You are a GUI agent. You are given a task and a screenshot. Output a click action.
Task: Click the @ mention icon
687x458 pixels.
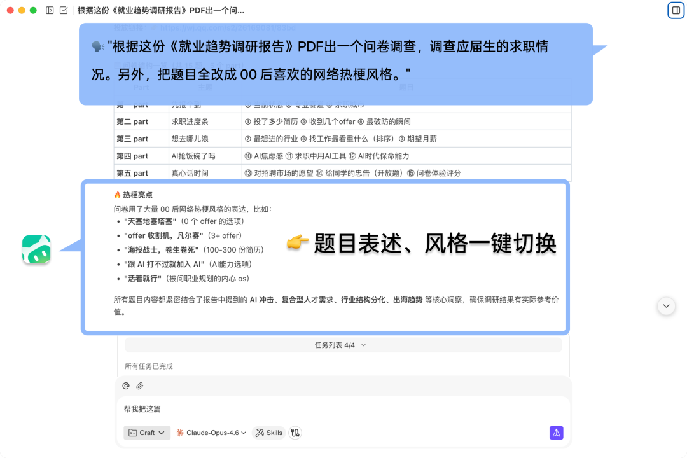click(x=126, y=385)
